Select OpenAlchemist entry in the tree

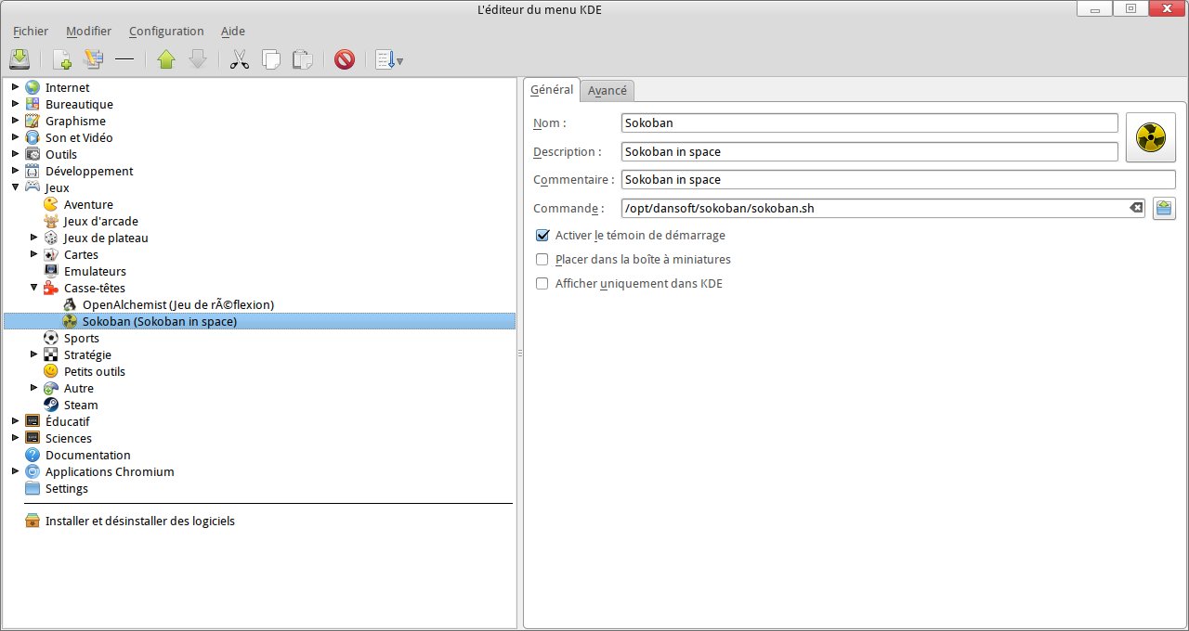click(177, 304)
